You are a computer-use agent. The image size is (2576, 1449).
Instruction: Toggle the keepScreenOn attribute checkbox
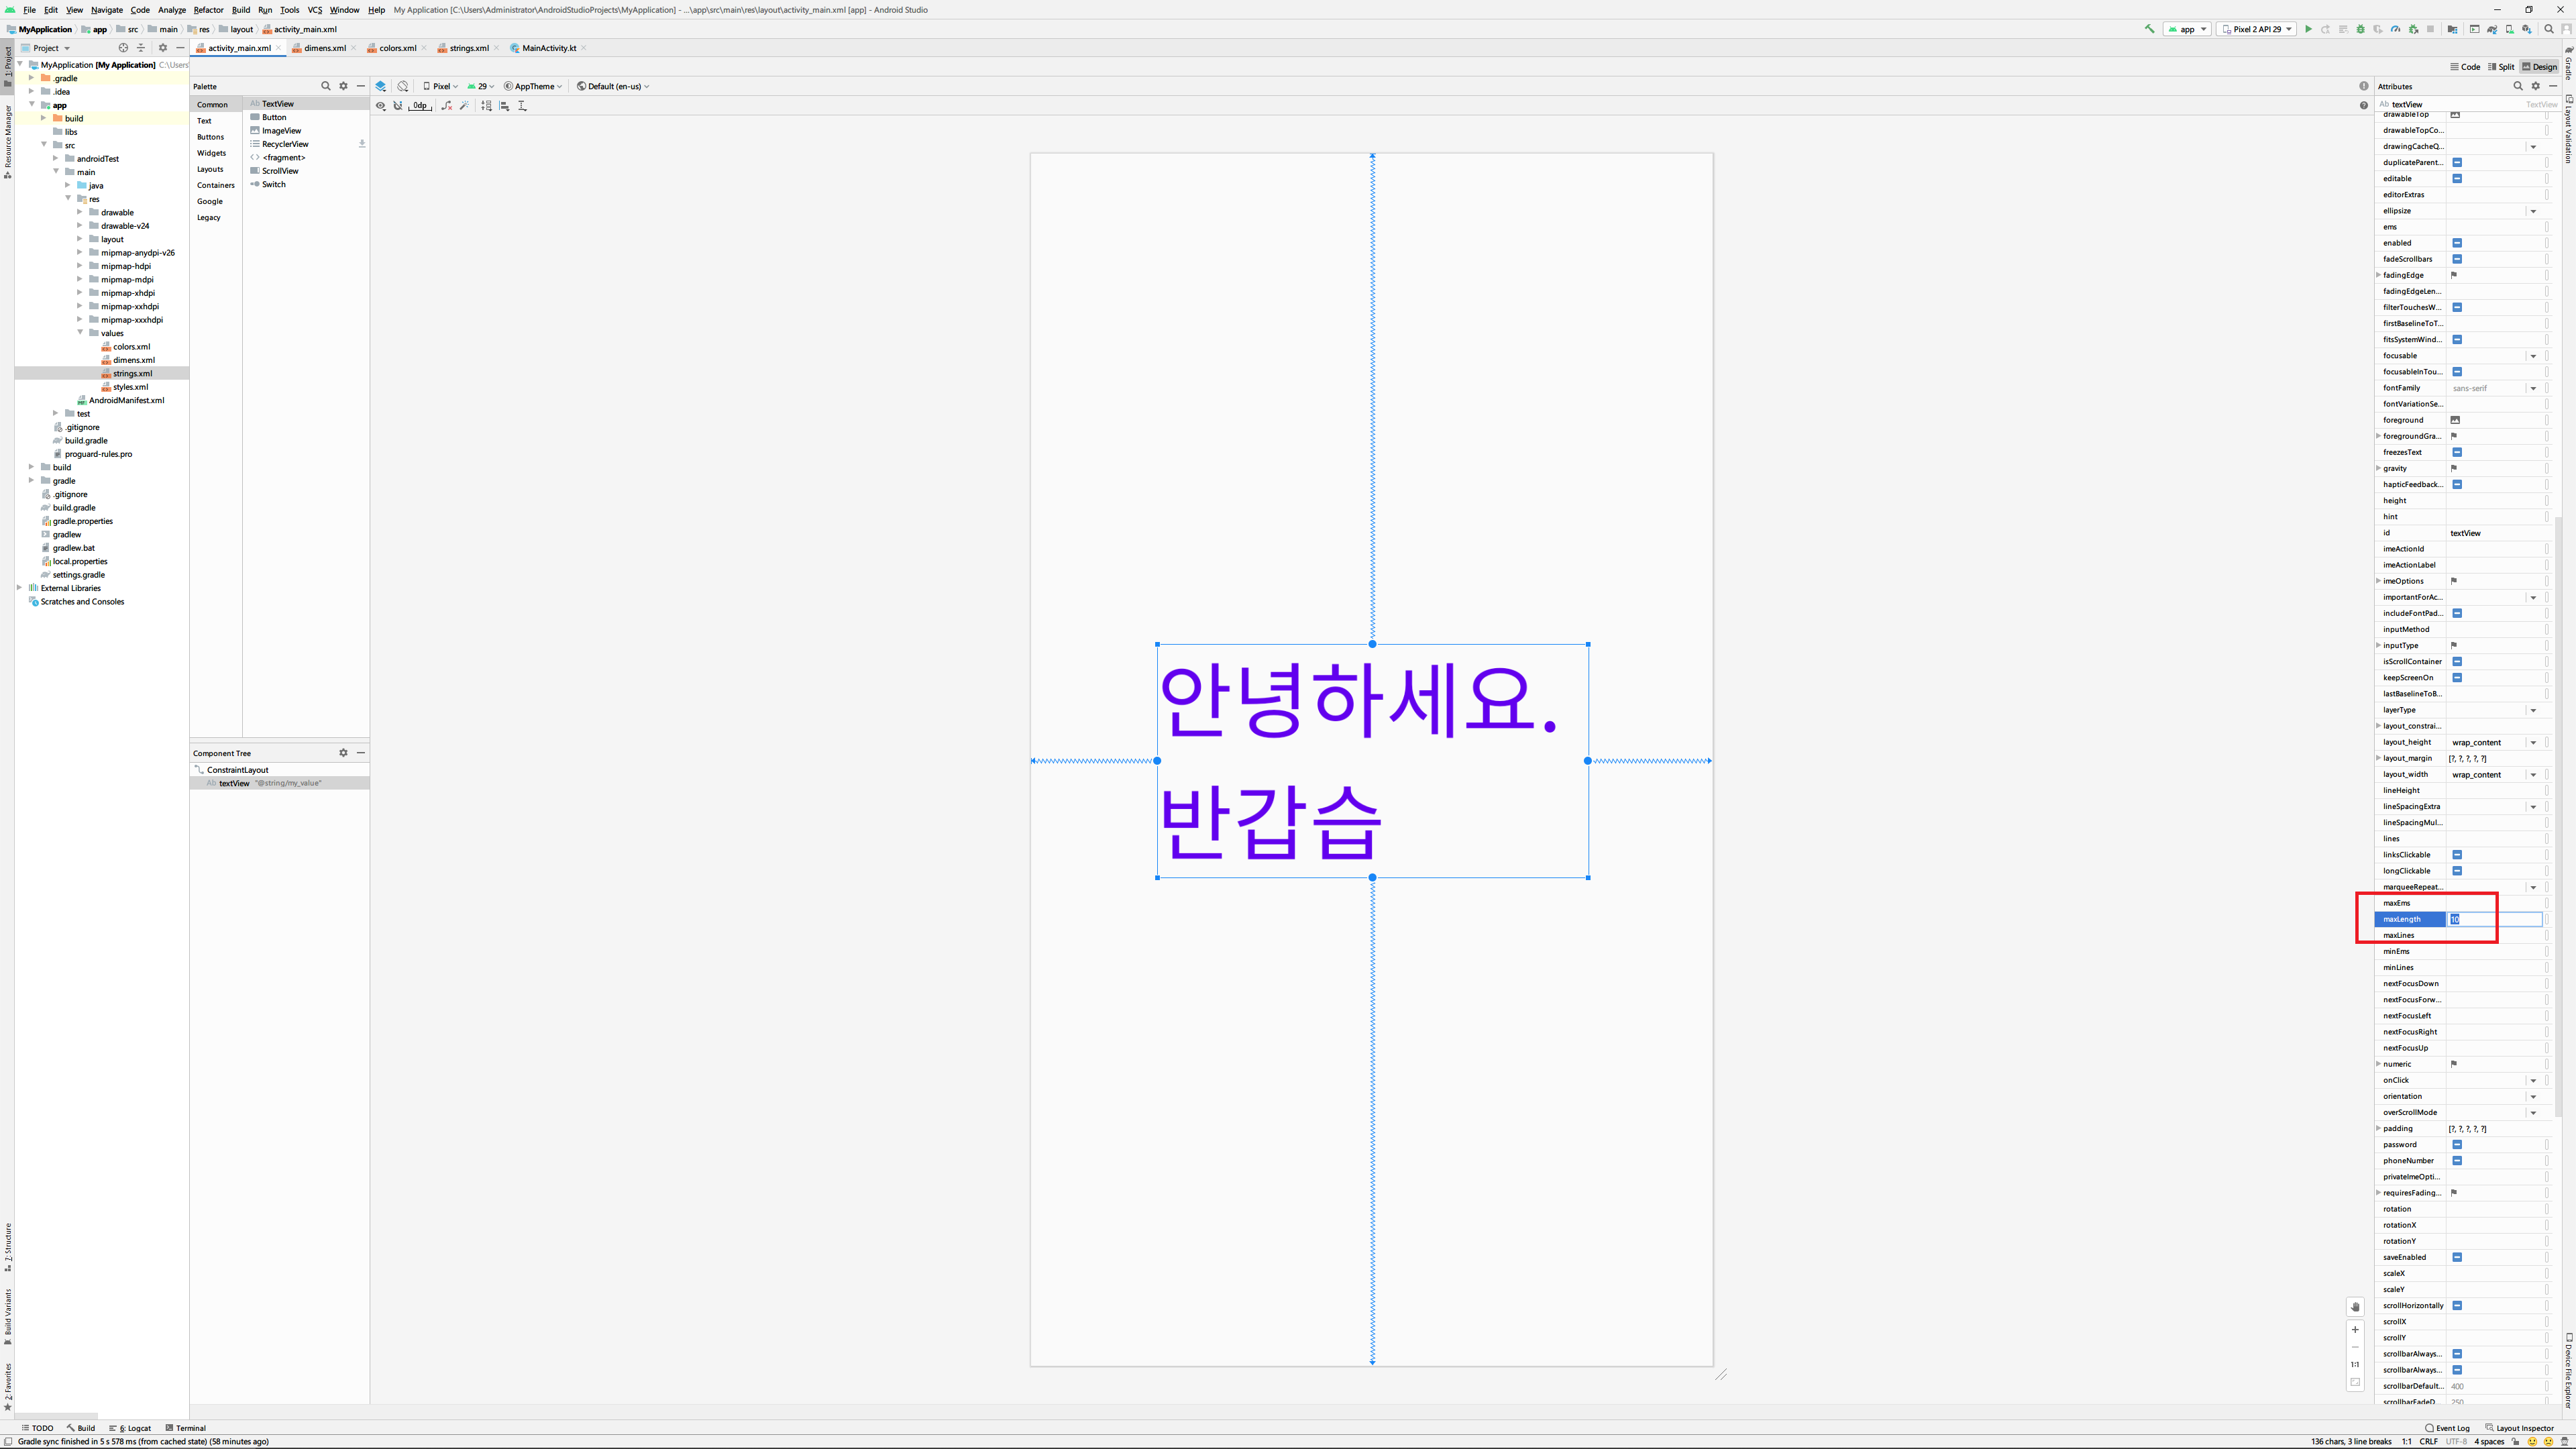(2457, 678)
